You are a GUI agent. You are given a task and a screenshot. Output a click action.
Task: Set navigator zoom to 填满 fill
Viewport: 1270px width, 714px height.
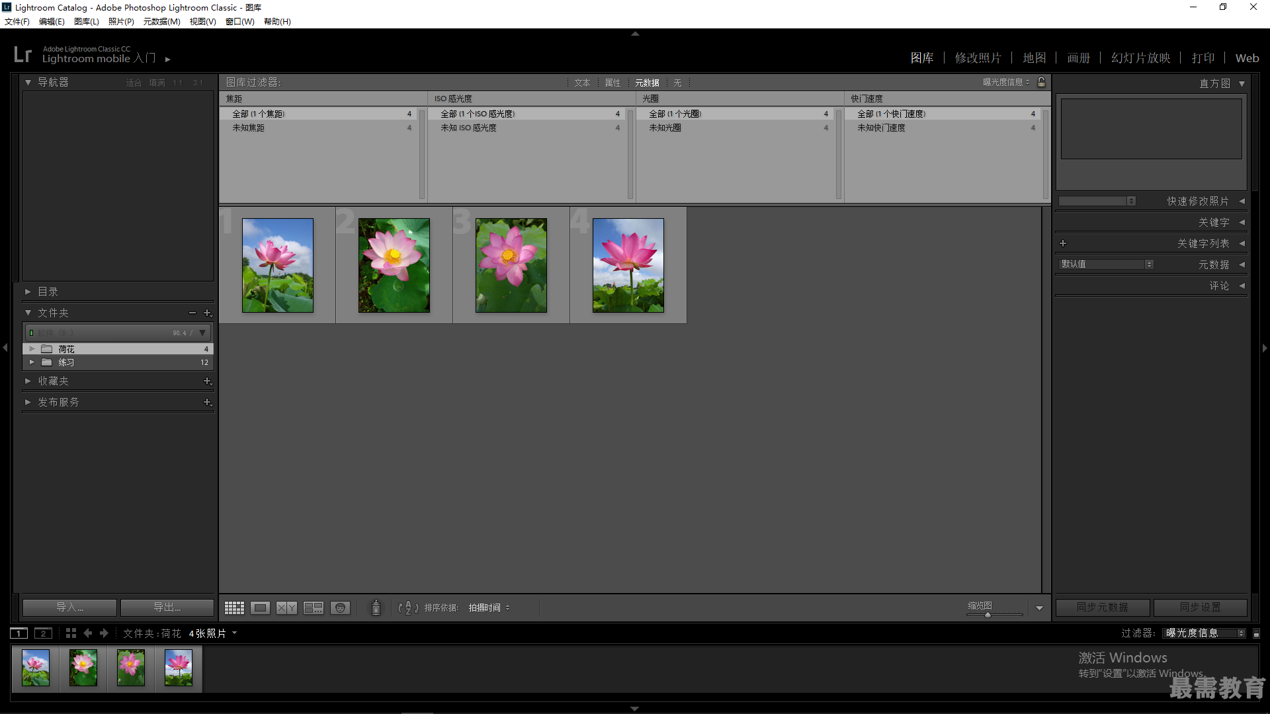click(157, 83)
